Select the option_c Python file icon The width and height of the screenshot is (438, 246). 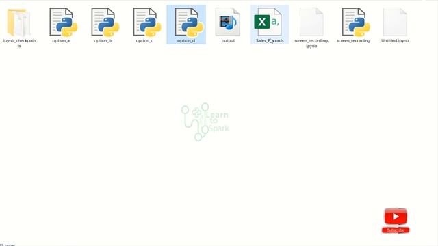(x=147, y=23)
